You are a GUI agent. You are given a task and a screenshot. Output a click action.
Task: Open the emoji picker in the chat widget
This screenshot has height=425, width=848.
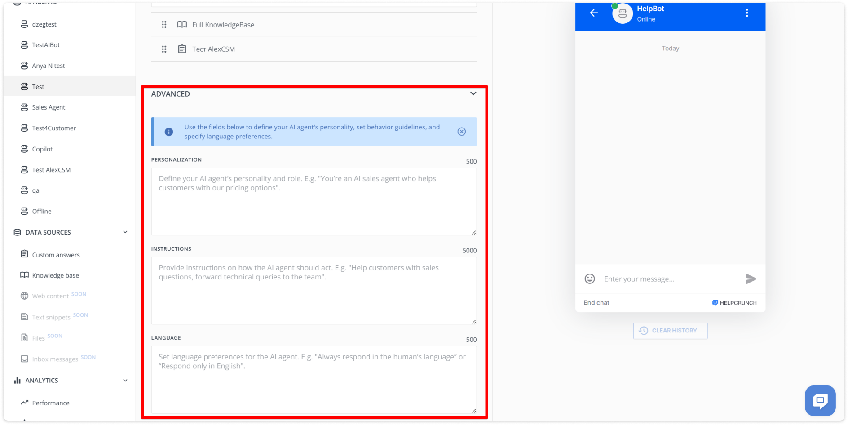pos(589,279)
